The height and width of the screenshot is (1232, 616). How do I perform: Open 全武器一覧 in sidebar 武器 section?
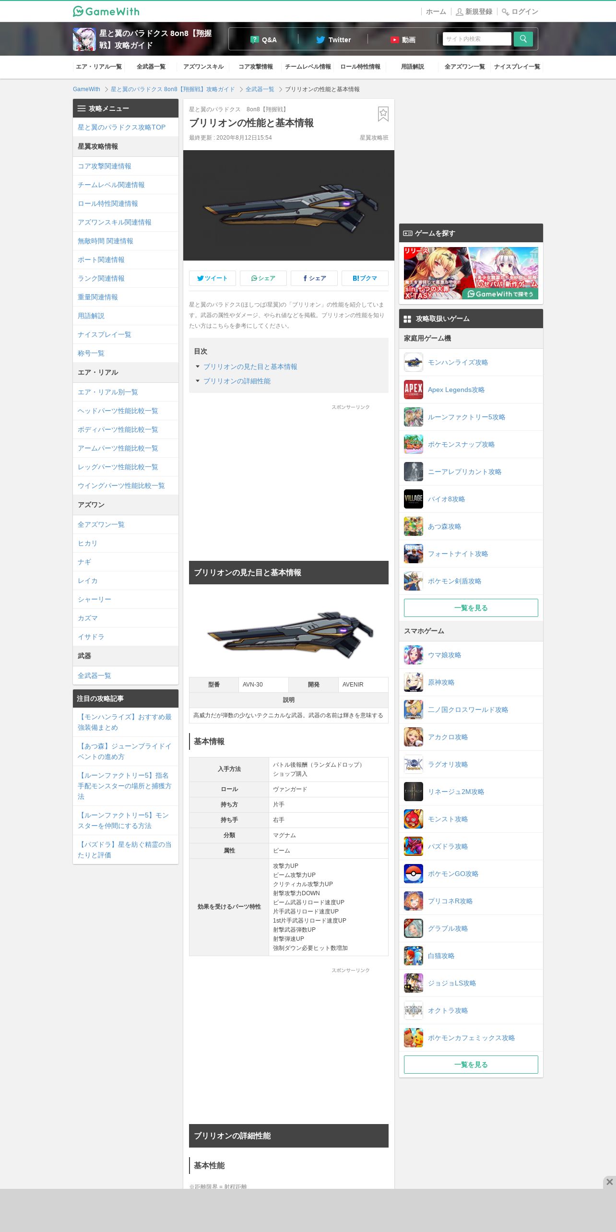(x=95, y=675)
